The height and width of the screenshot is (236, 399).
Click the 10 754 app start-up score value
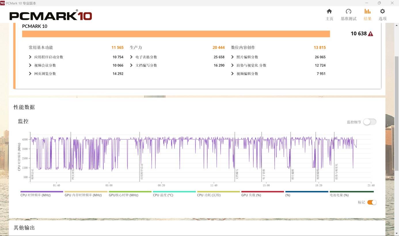118,57
